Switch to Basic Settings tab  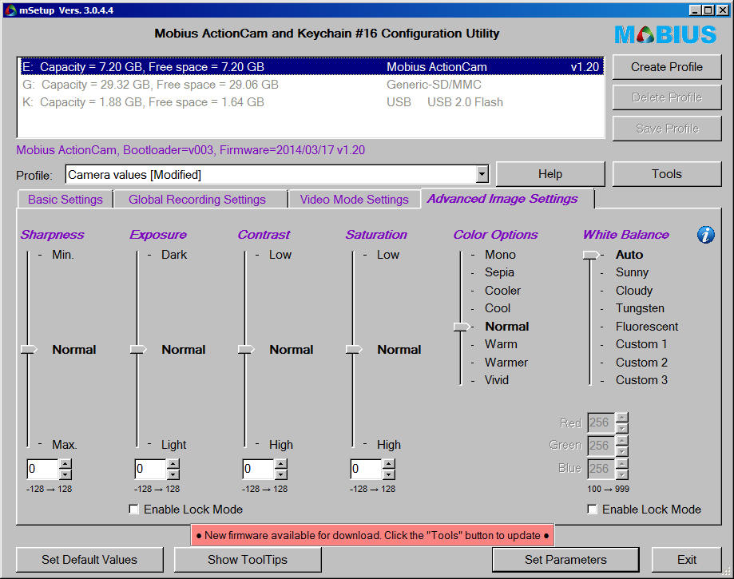click(x=65, y=200)
